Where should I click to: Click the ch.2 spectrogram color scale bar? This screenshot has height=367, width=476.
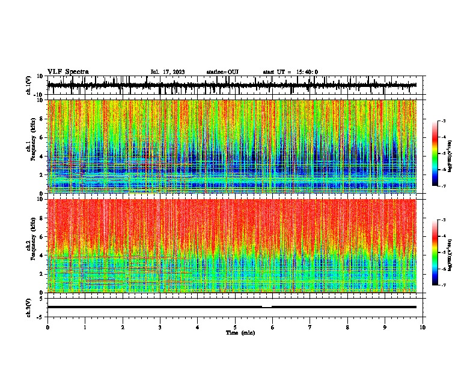click(x=435, y=252)
